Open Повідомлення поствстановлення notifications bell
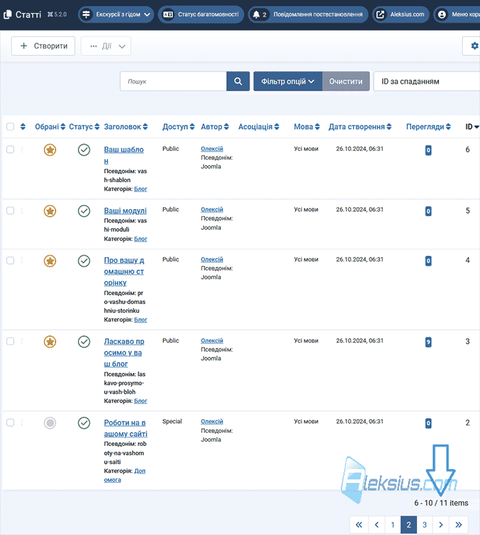 pyautogui.click(x=308, y=14)
